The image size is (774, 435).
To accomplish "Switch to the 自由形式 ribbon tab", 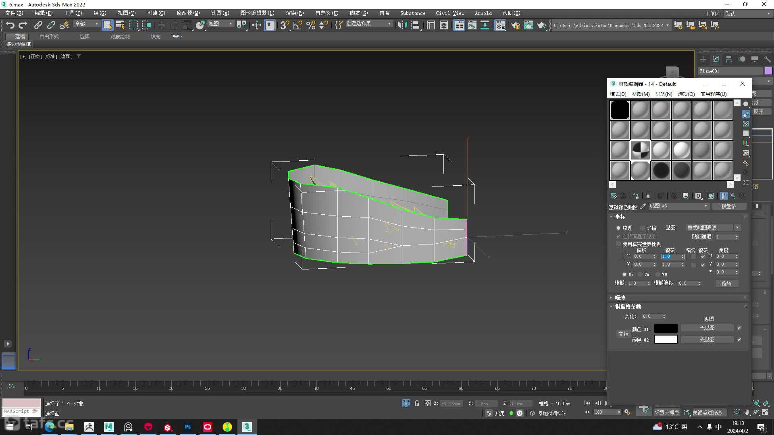I will (49, 37).
